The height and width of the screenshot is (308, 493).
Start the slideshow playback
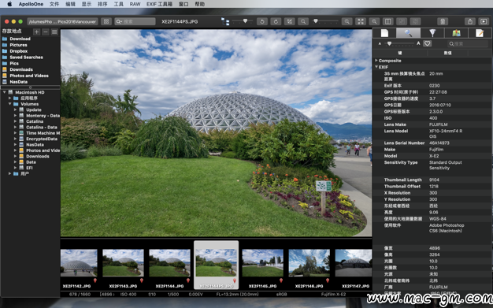tap(484, 21)
